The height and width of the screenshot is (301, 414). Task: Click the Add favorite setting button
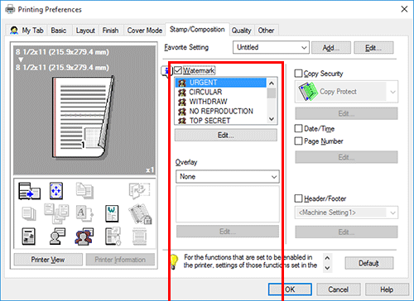point(331,48)
